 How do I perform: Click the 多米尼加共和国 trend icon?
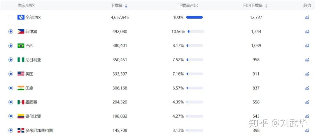click(307, 130)
